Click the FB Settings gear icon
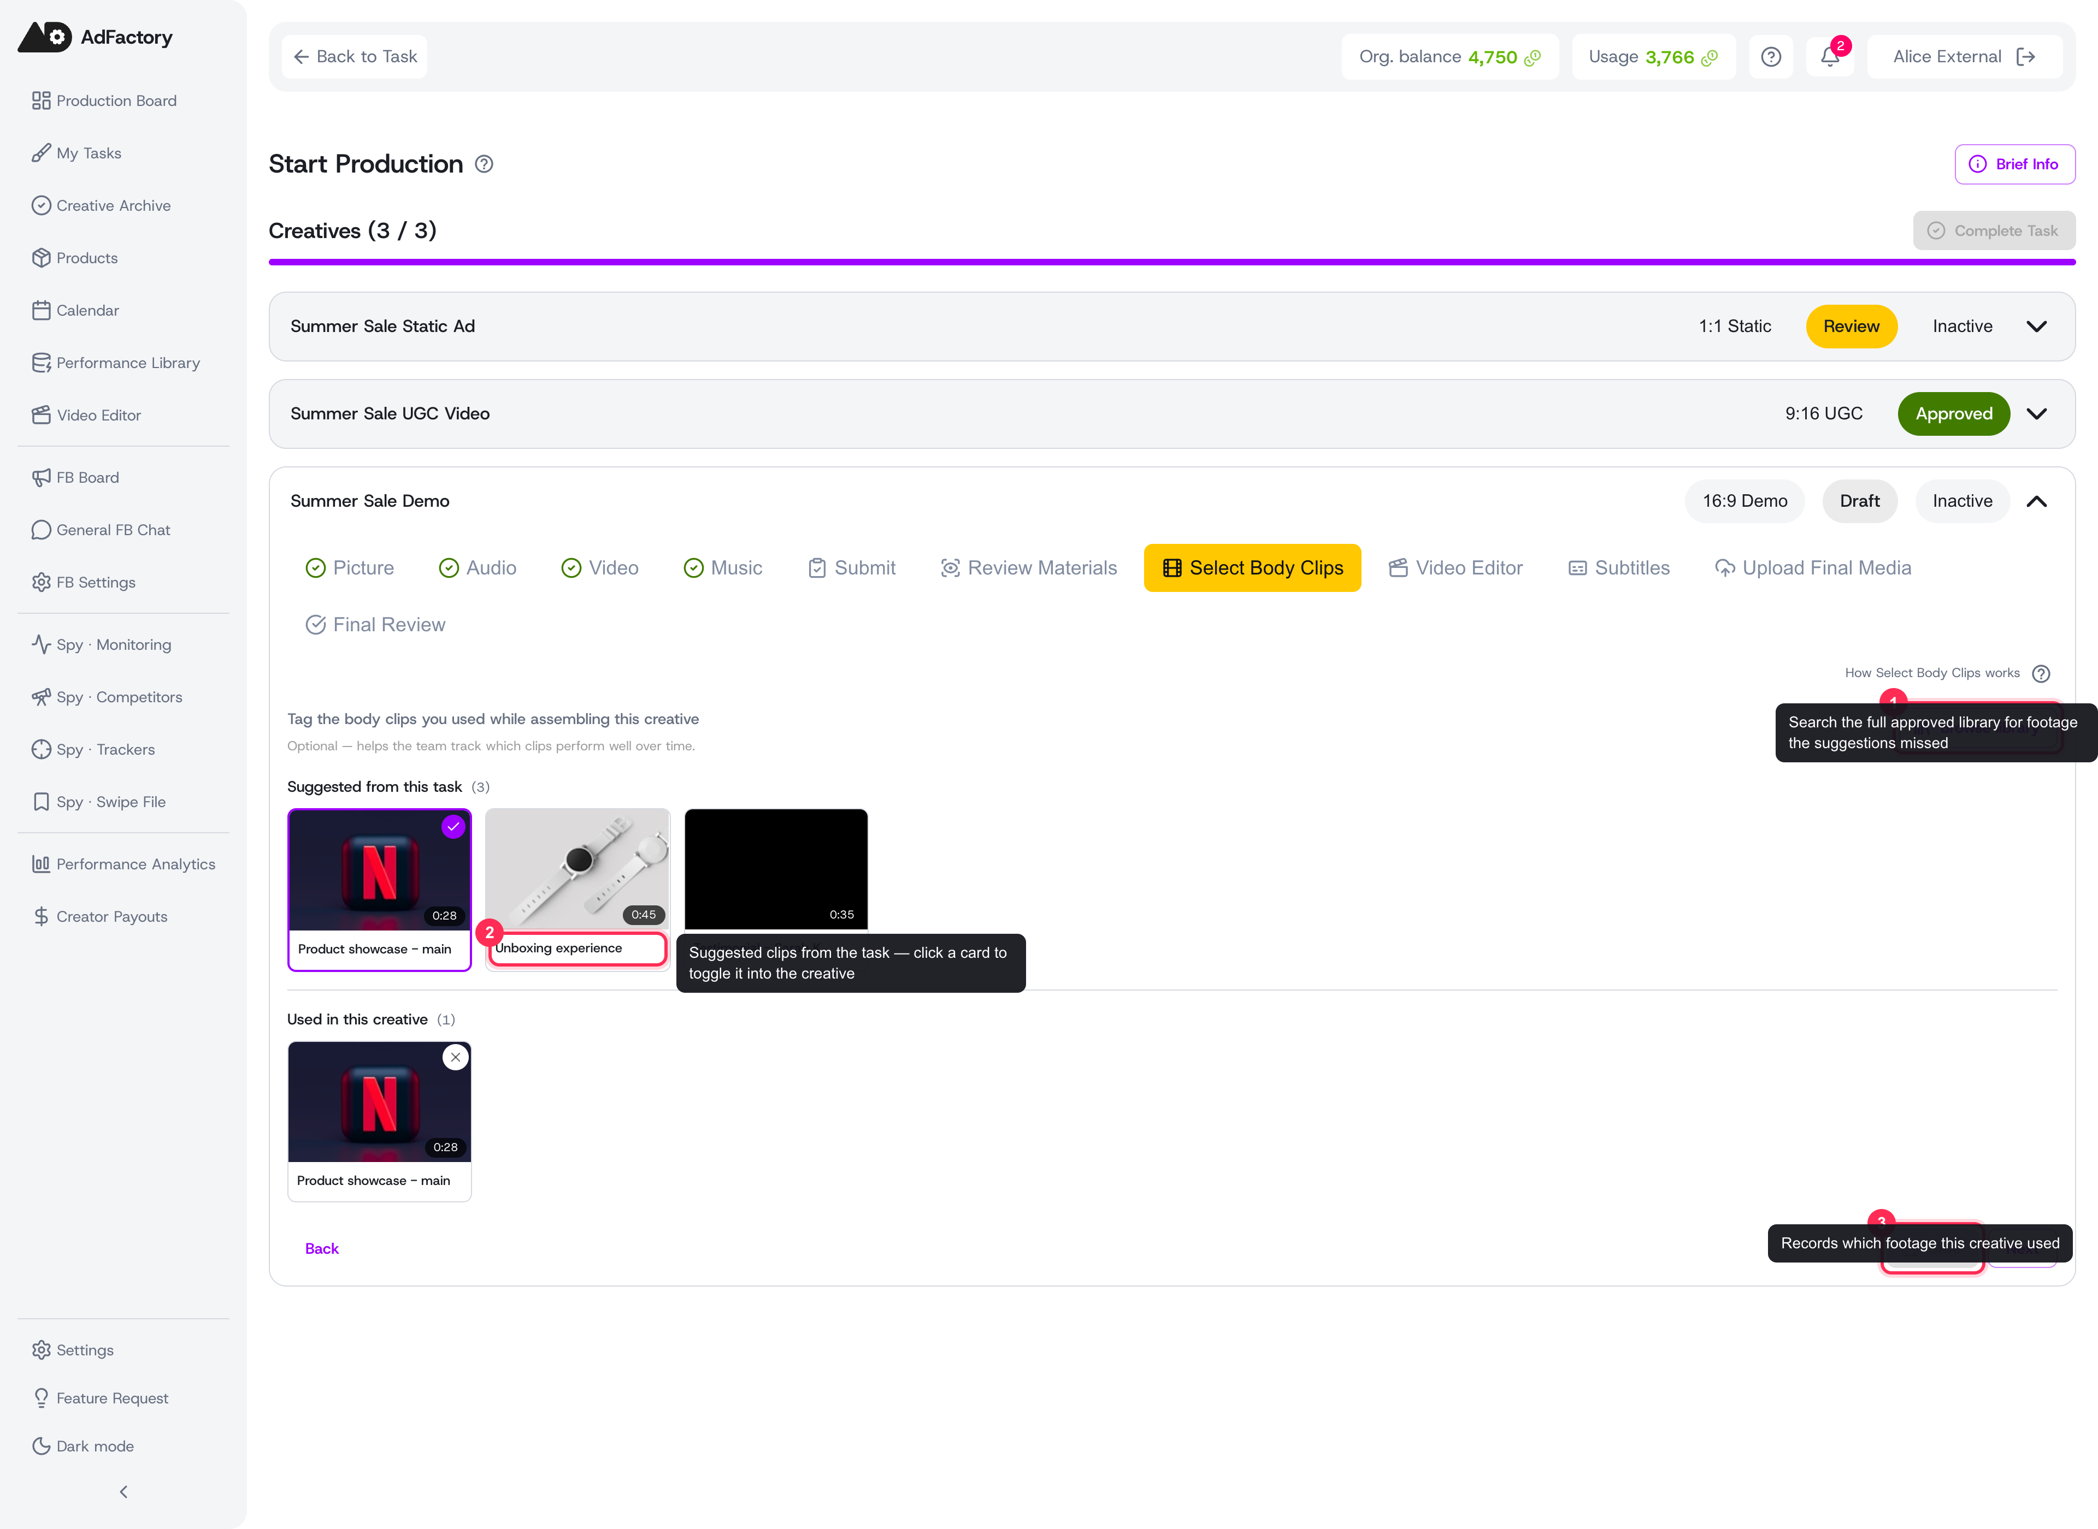This screenshot has height=1529, width=2098. click(x=41, y=582)
